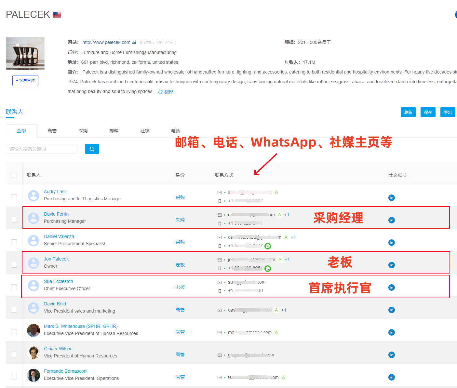The width and height of the screenshot is (457, 388).
Task: Switch to the 高管 tab
Action: (52, 131)
